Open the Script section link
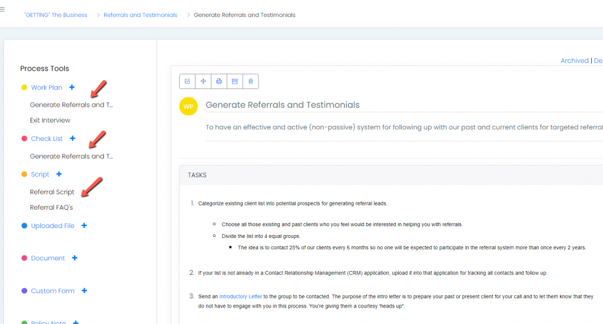The height and width of the screenshot is (324, 603). click(x=40, y=174)
